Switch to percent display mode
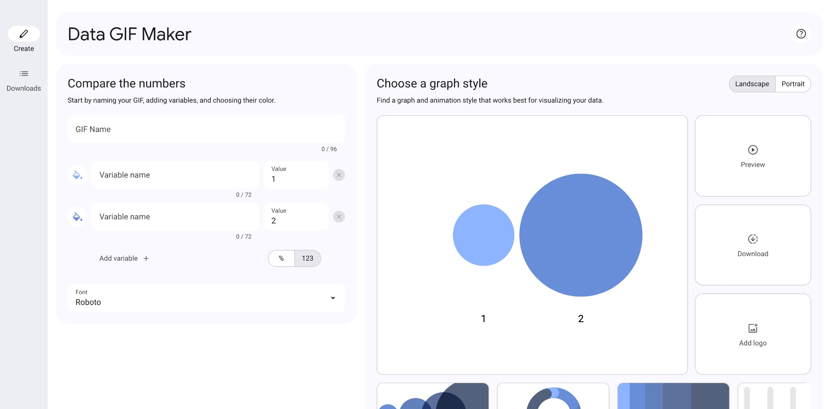This screenshot has height=409, width=835. [281, 259]
